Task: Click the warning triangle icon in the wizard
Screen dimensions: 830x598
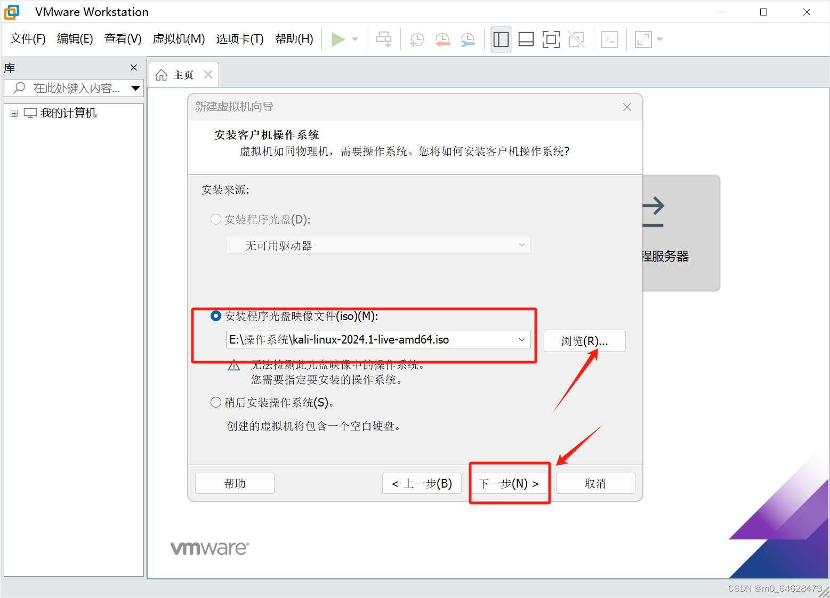Action: tap(234, 365)
